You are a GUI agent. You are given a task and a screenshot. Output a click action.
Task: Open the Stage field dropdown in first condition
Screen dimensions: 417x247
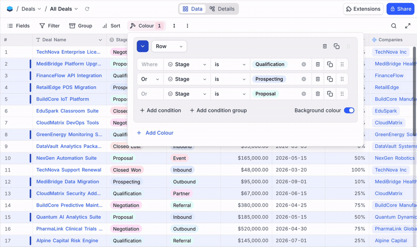(187, 64)
